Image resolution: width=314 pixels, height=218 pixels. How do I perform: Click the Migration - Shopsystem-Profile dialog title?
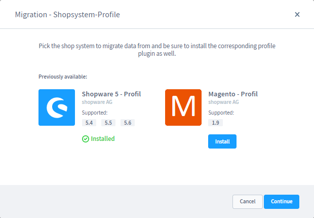(66, 14)
